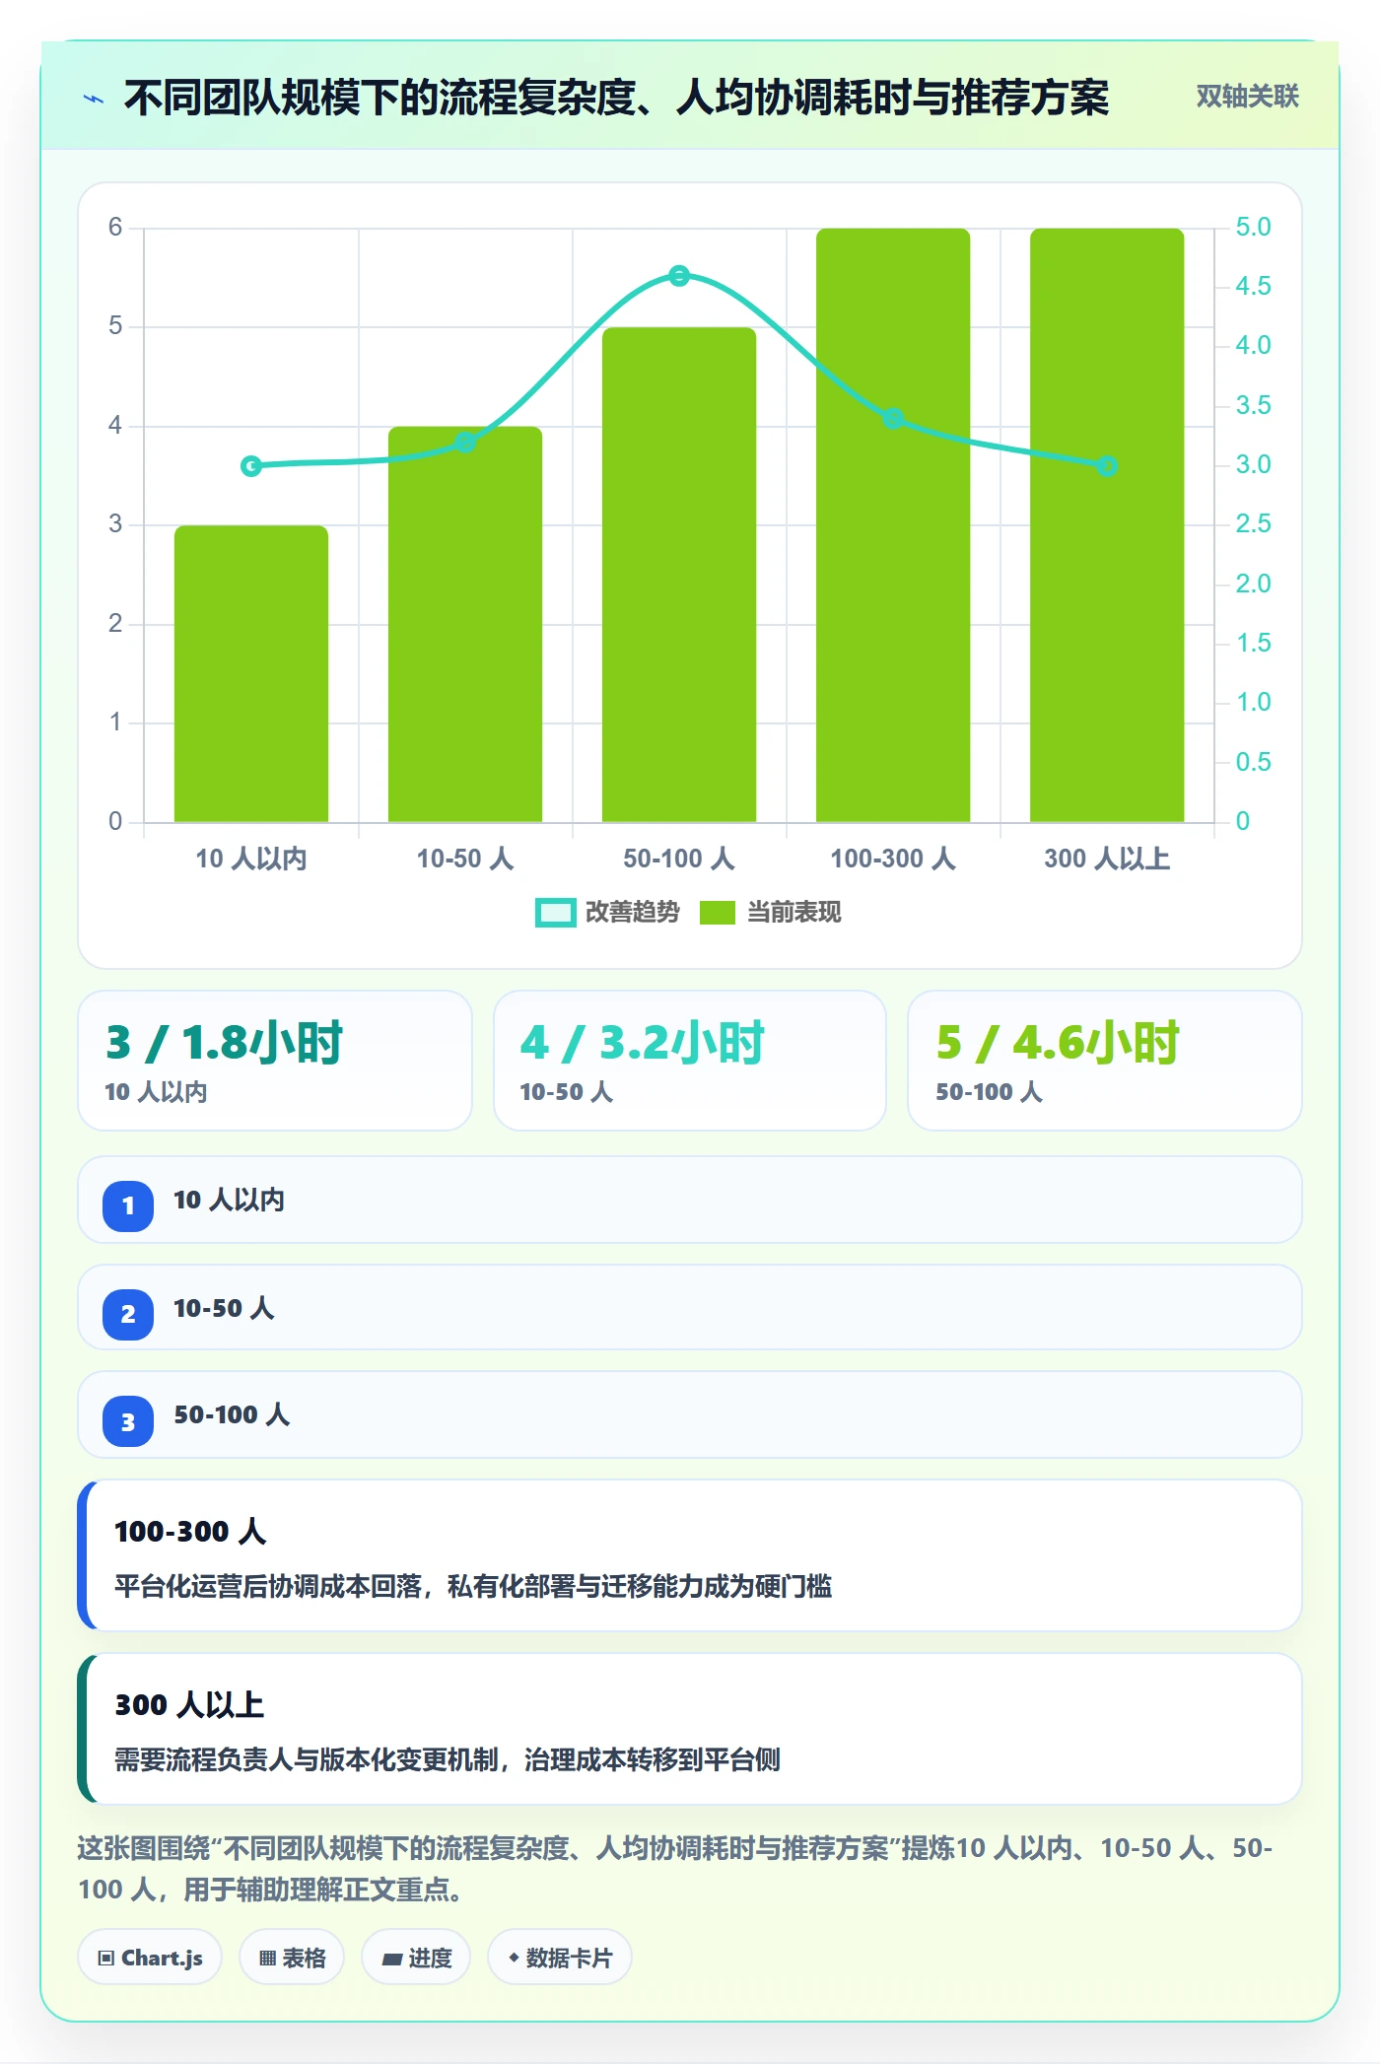The image size is (1380, 2064).
Task: Click the 50-100 人 list row label
Action: [232, 1414]
